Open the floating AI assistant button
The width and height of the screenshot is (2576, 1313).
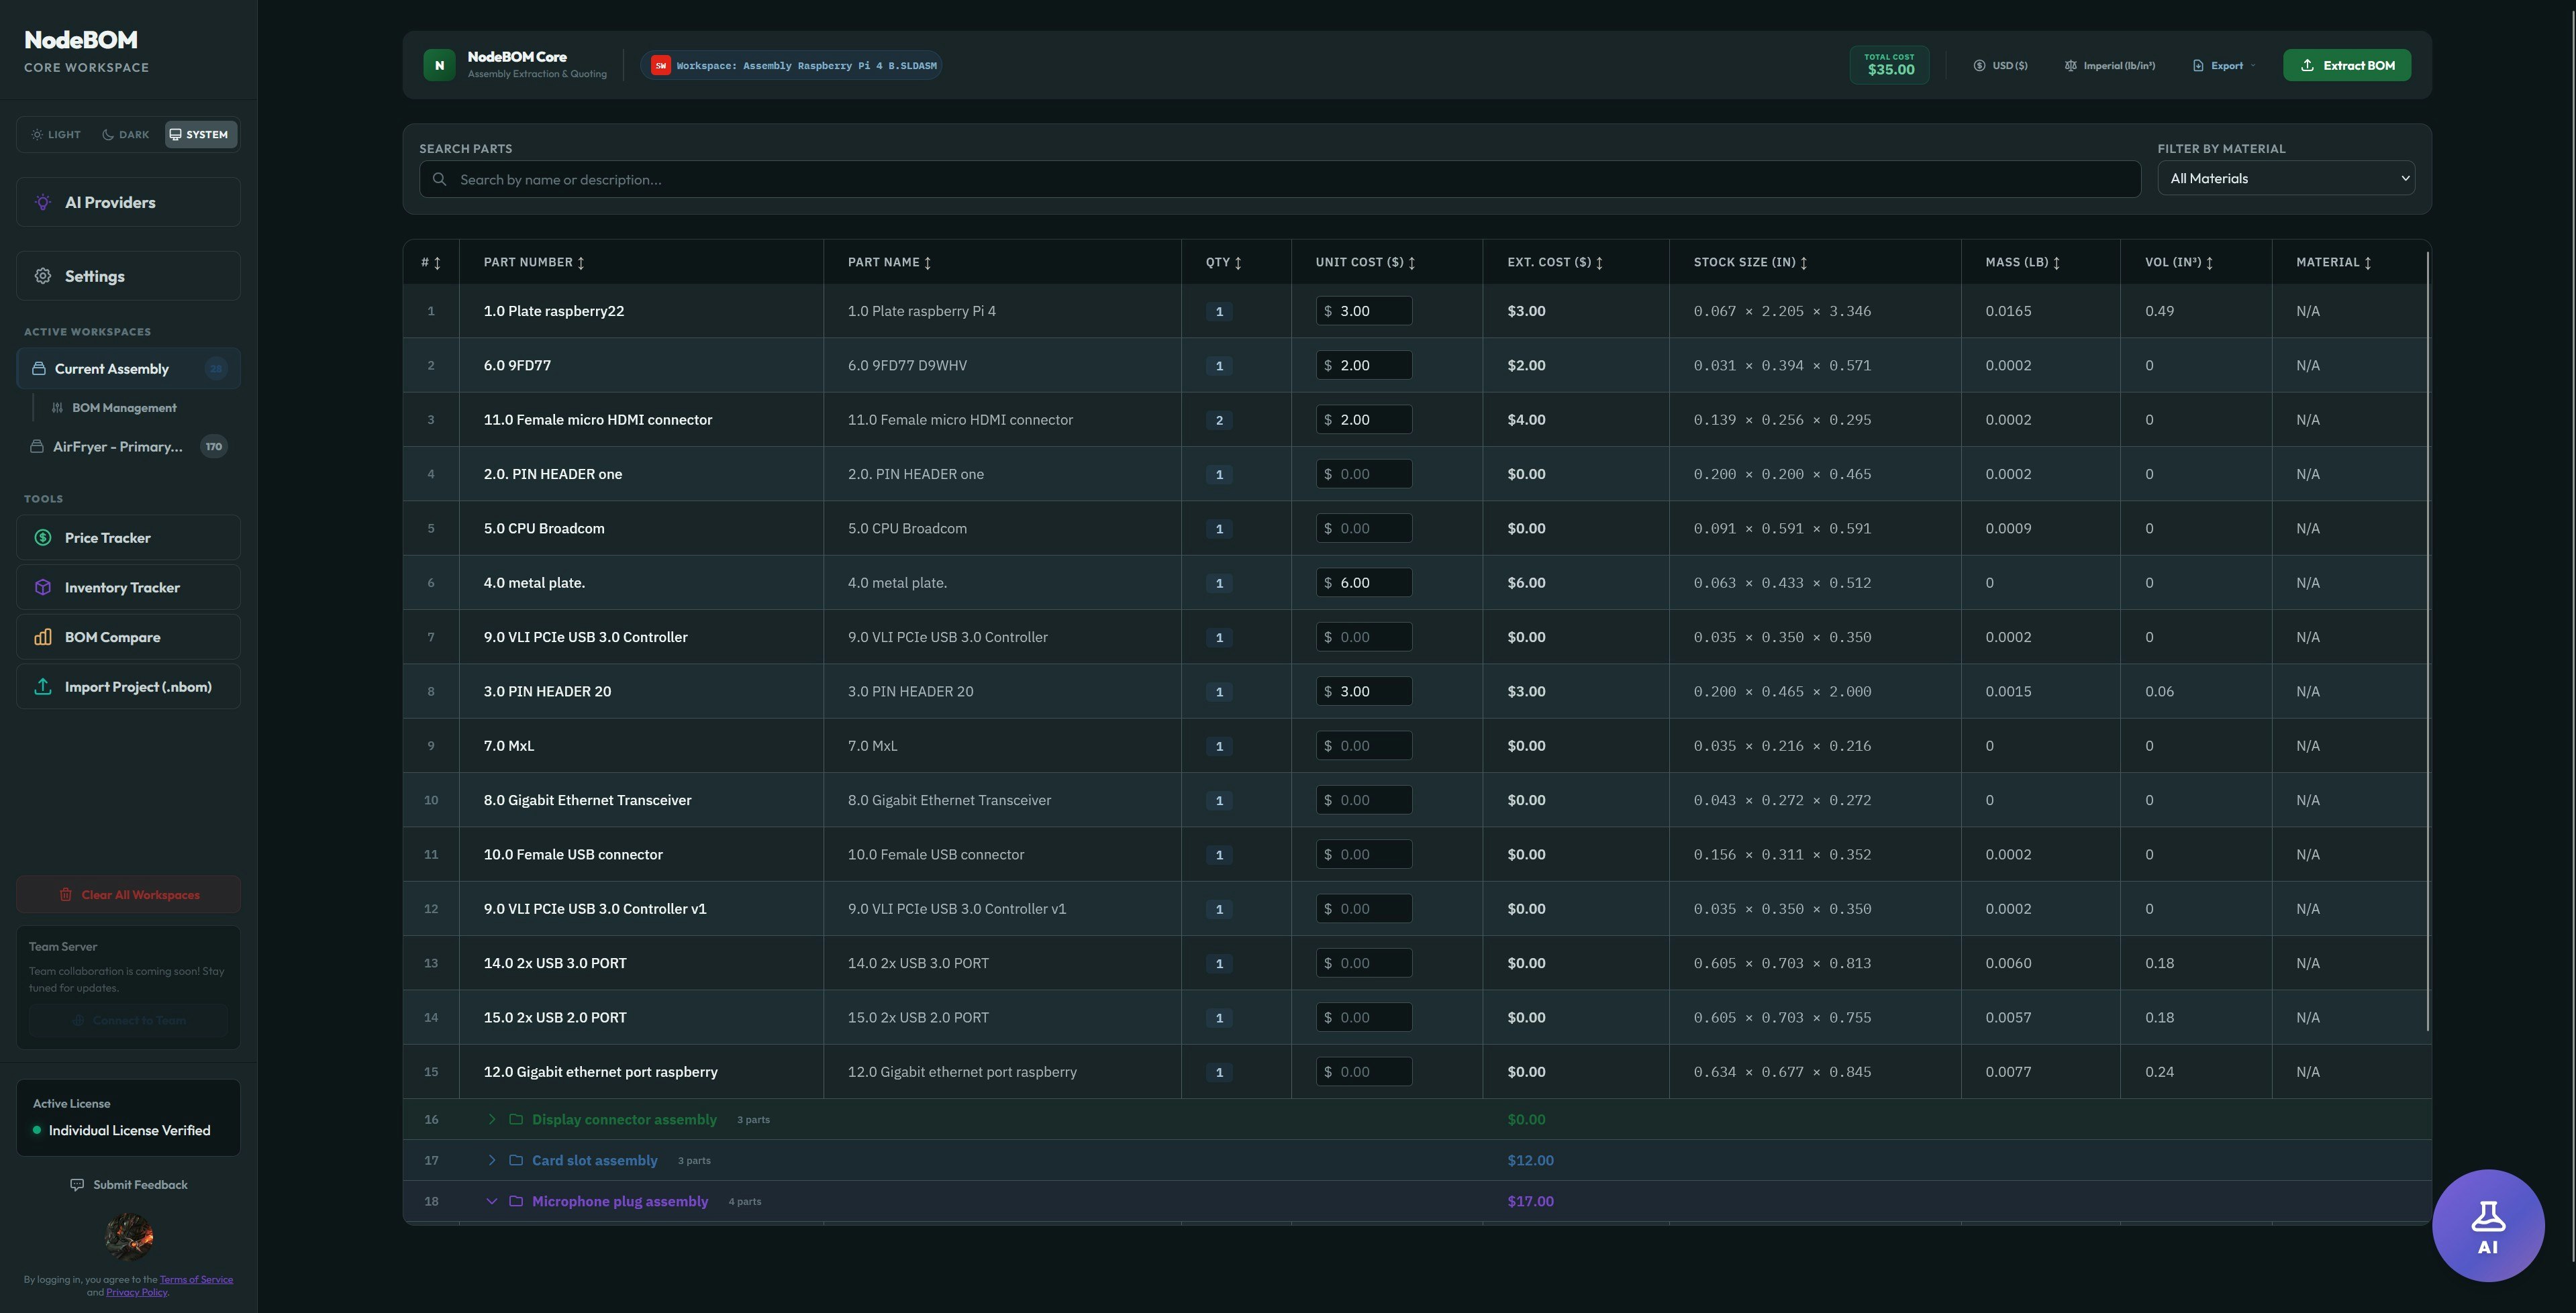(x=2488, y=1225)
